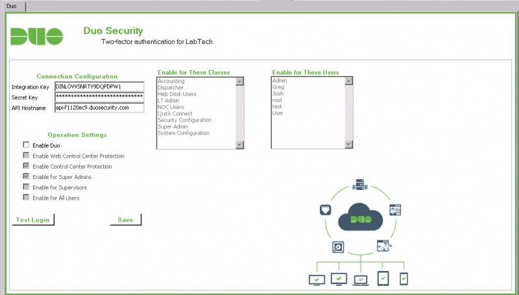Click the hard disk icon in diagram

tap(338, 247)
